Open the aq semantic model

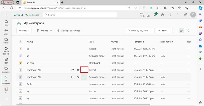[x=28, y=56]
